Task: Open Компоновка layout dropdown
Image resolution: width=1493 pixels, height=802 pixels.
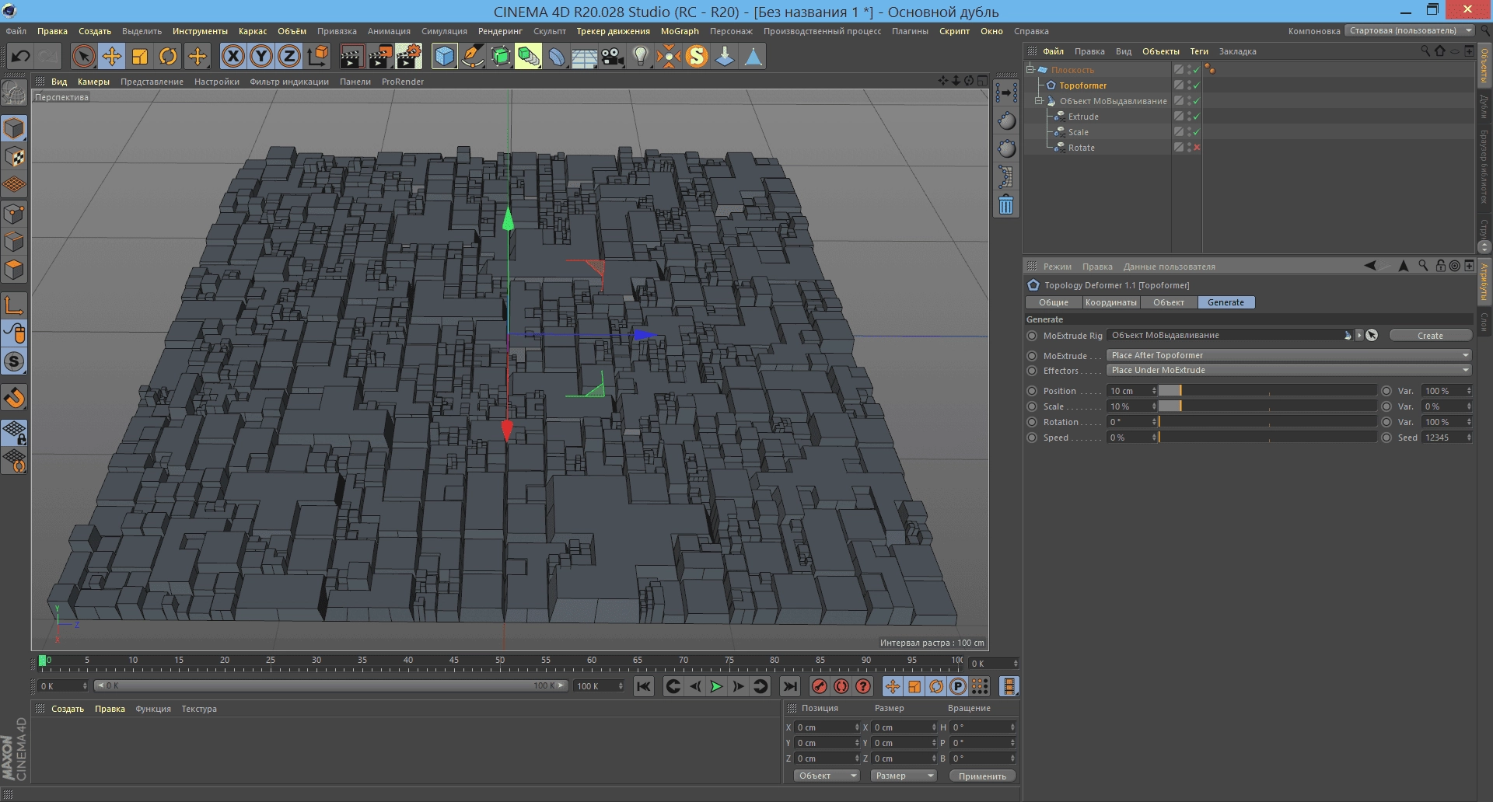Action: point(1410,31)
